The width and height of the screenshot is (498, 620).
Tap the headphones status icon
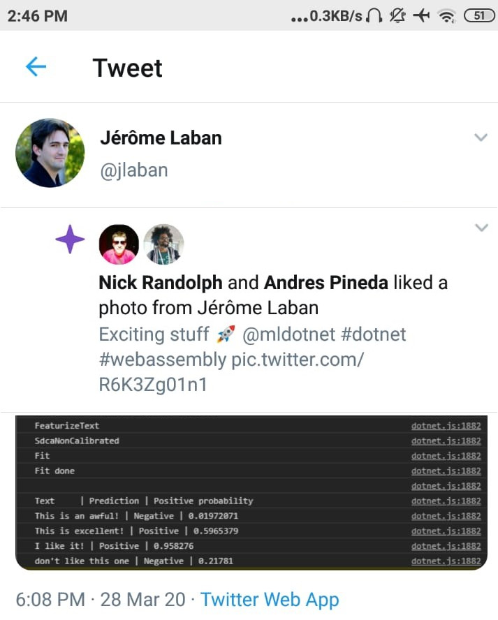click(374, 15)
